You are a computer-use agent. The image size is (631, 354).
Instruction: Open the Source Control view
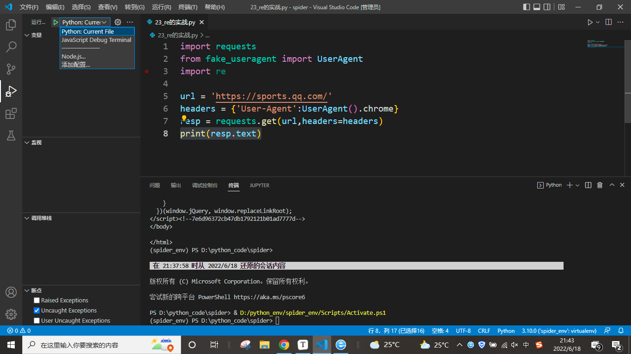pyautogui.click(x=11, y=69)
